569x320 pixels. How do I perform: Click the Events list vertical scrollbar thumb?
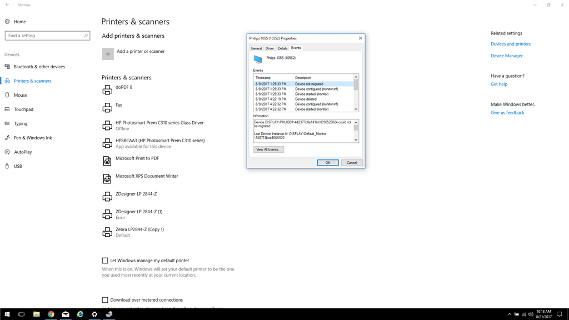356,84
